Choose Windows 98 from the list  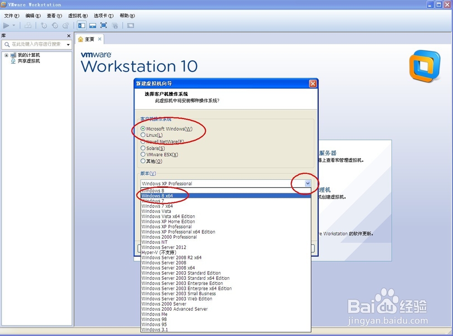tap(226, 319)
